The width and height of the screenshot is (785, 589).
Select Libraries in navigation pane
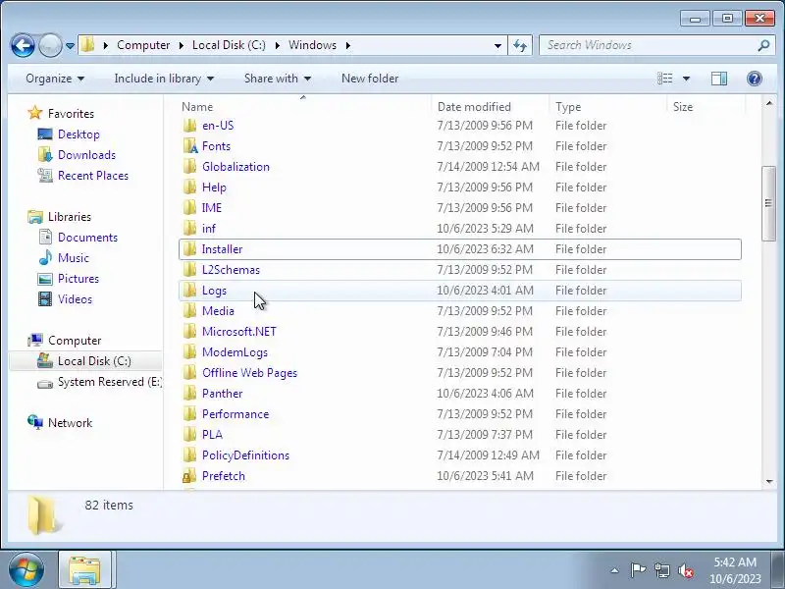tap(70, 217)
